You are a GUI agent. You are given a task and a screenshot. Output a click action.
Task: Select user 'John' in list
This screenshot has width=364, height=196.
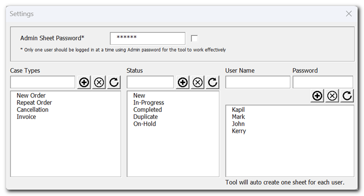click(238, 124)
